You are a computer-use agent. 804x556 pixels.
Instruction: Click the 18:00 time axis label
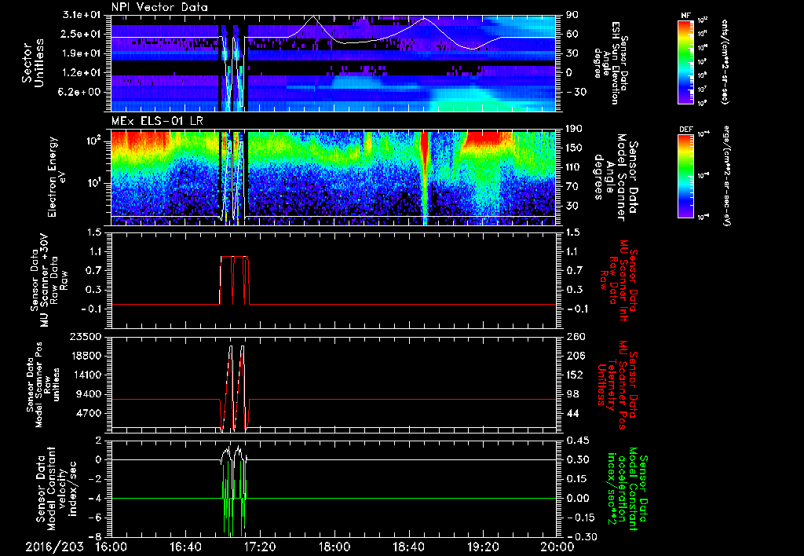click(334, 547)
